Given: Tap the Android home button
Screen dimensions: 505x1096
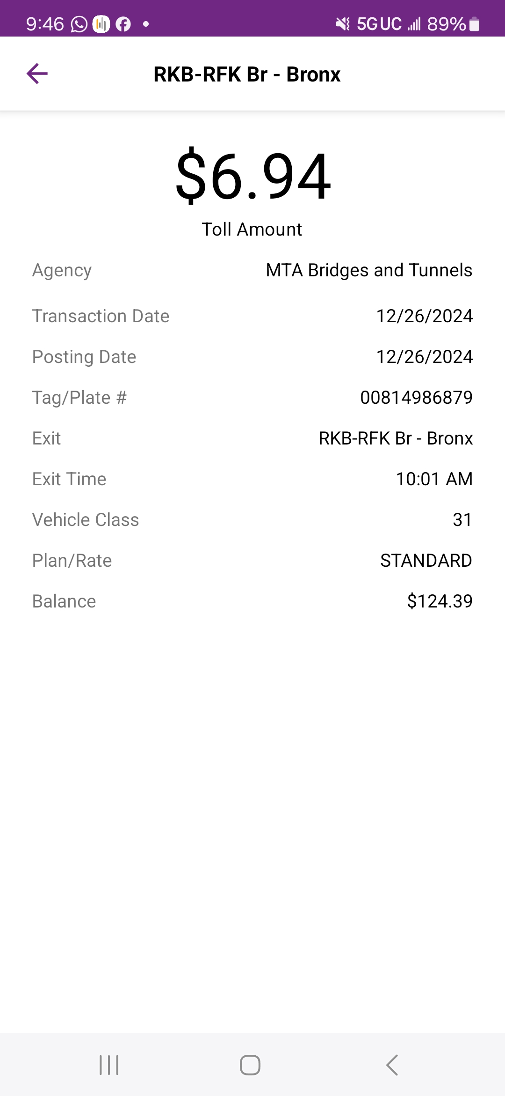Looking at the screenshot, I should click(250, 1065).
